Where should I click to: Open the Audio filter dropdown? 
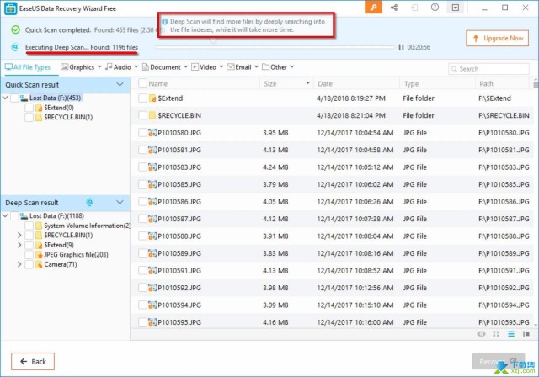pyautogui.click(x=122, y=67)
